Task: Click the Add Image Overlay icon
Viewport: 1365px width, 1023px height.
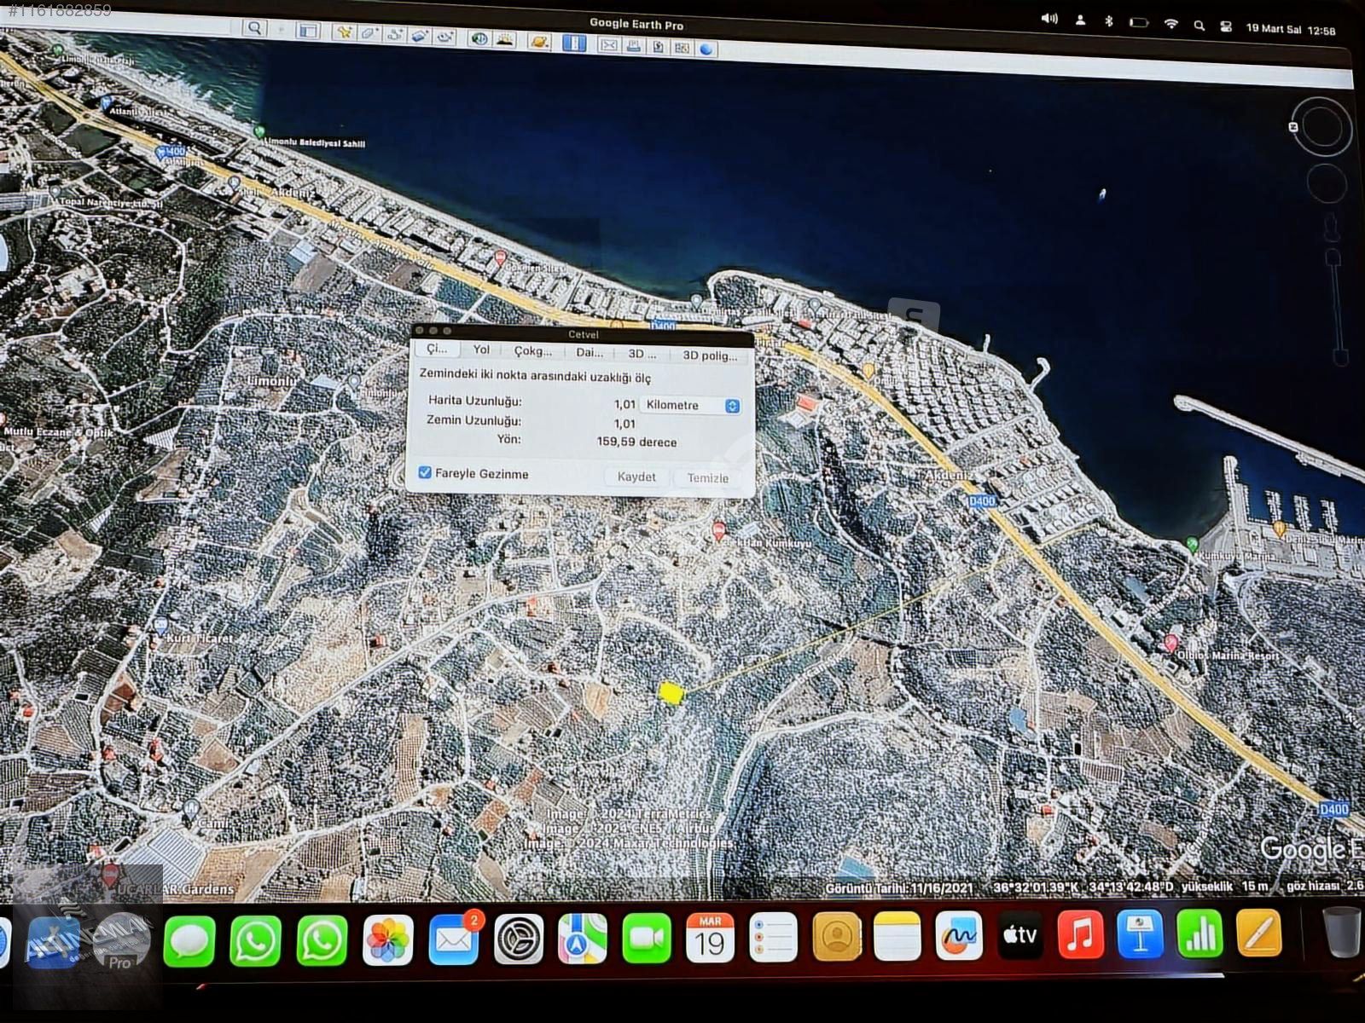Action: 419,36
